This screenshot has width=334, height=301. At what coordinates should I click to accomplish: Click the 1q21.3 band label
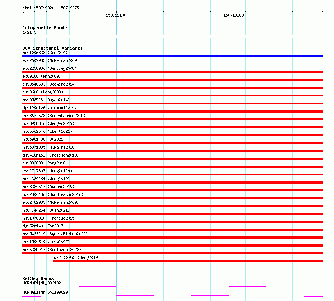point(29,32)
